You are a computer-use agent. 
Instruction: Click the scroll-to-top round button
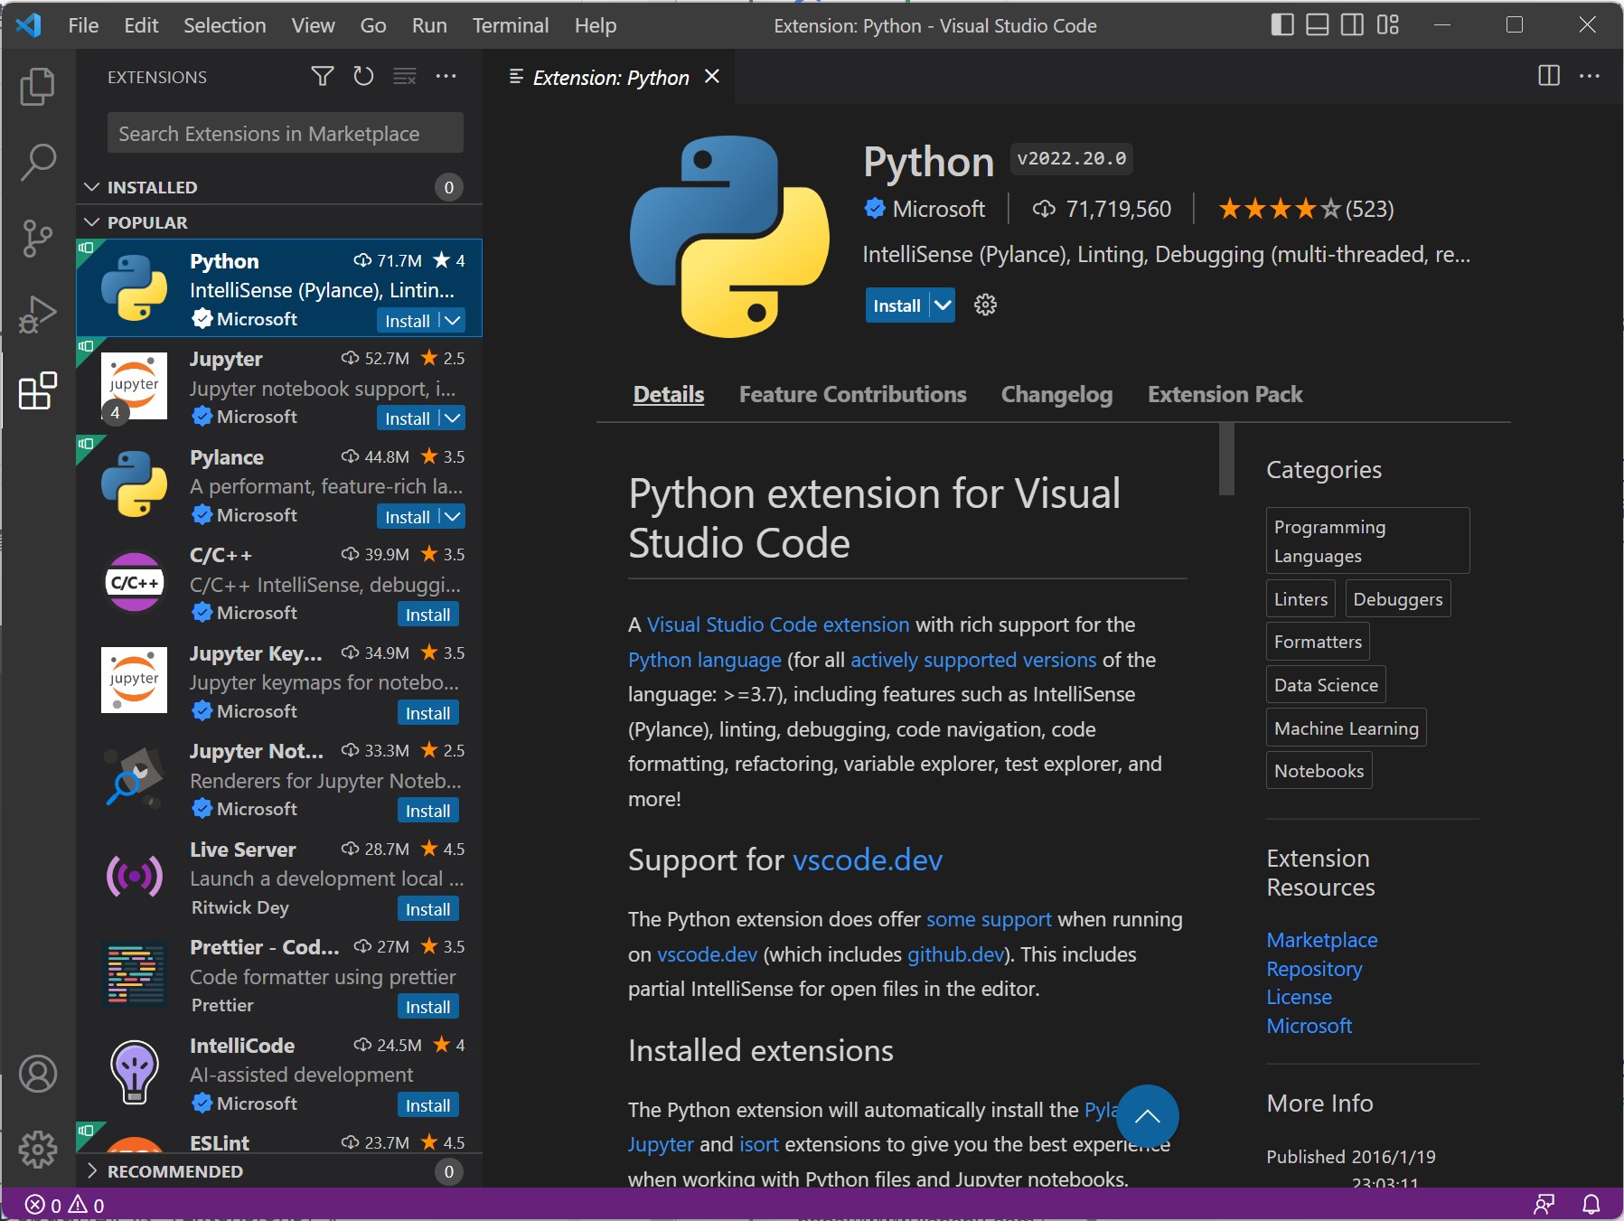click(x=1147, y=1116)
